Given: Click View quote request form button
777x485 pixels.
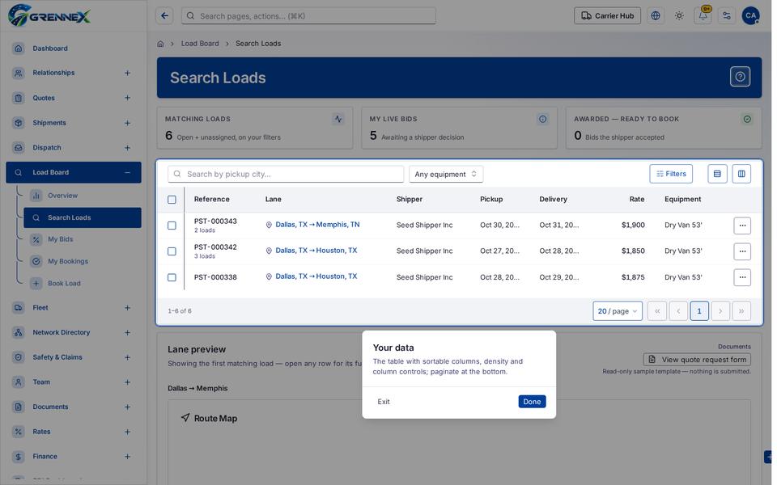Looking at the screenshot, I should tap(697, 359).
